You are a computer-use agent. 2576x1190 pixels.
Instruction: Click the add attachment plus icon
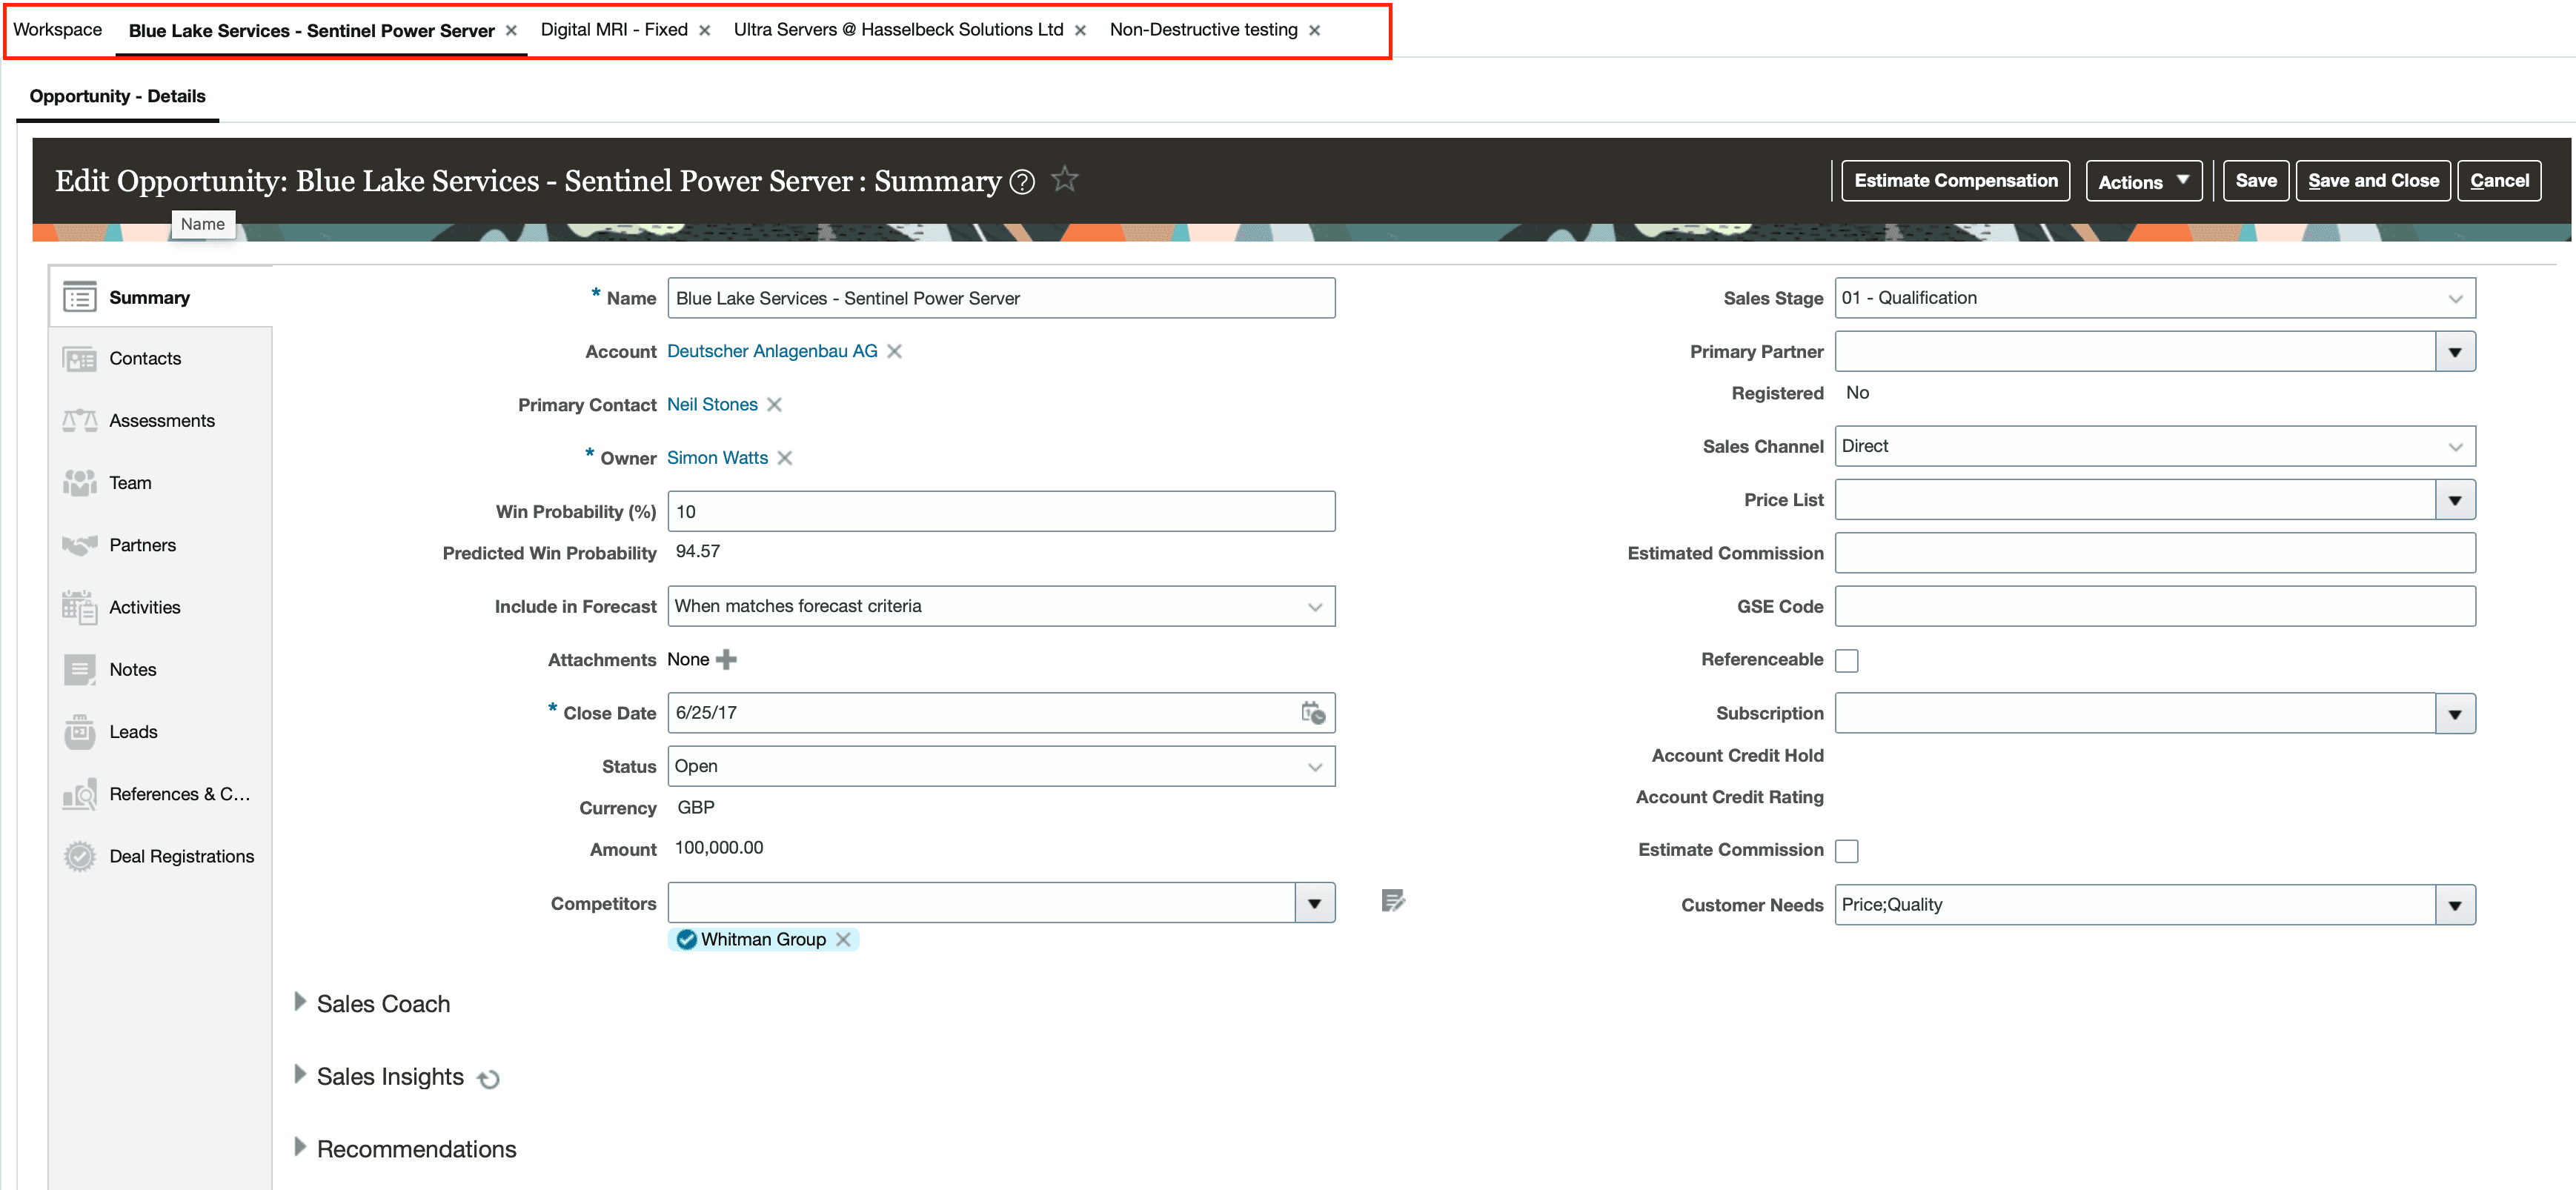click(727, 660)
